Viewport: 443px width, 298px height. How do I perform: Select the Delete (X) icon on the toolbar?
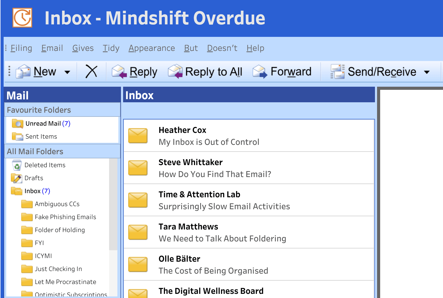point(91,71)
